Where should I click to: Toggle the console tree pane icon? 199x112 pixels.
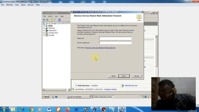55,20
